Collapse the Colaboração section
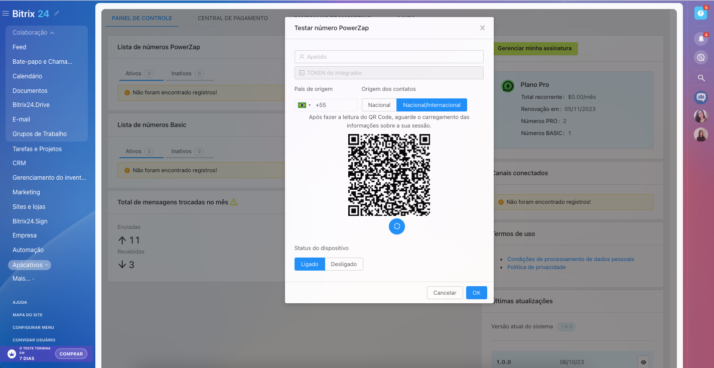The image size is (714, 368). click(x=33, y=33)
